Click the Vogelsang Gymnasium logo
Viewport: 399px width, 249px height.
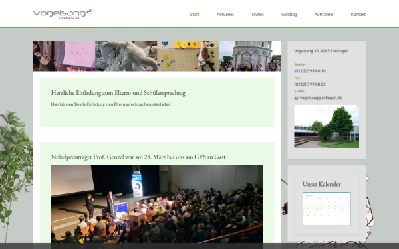point(63,14)
